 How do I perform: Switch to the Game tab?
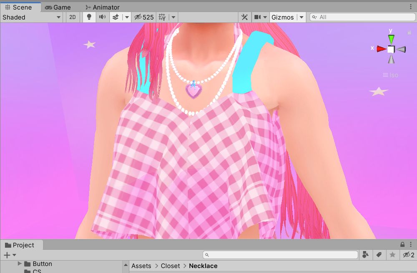[x=58, y=7]
